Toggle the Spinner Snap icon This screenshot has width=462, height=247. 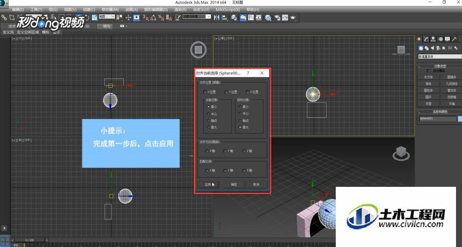click(169, 18)
